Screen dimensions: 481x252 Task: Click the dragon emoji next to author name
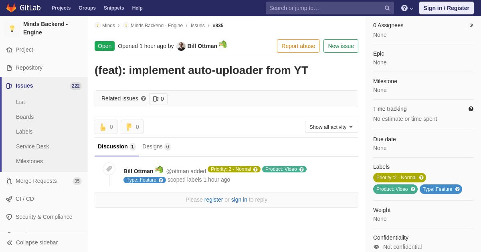(223, 44)
